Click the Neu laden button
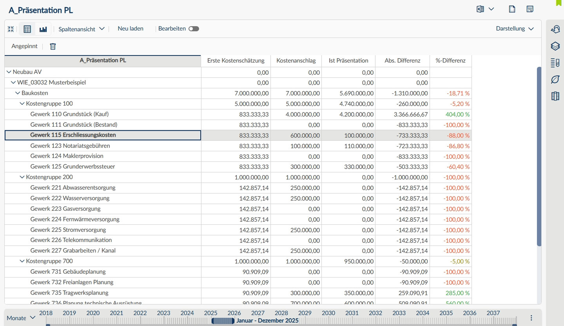The height and width of the screenshot is (326, 564). [131, 29]
